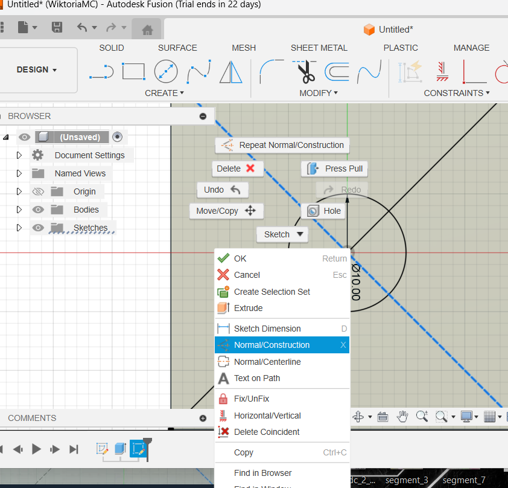
Task: Click the Orbit navigation icon
Action: tap(358, 416)
